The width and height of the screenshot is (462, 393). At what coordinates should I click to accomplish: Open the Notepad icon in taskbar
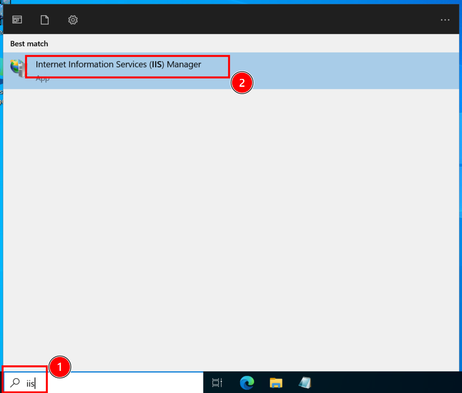305,383
